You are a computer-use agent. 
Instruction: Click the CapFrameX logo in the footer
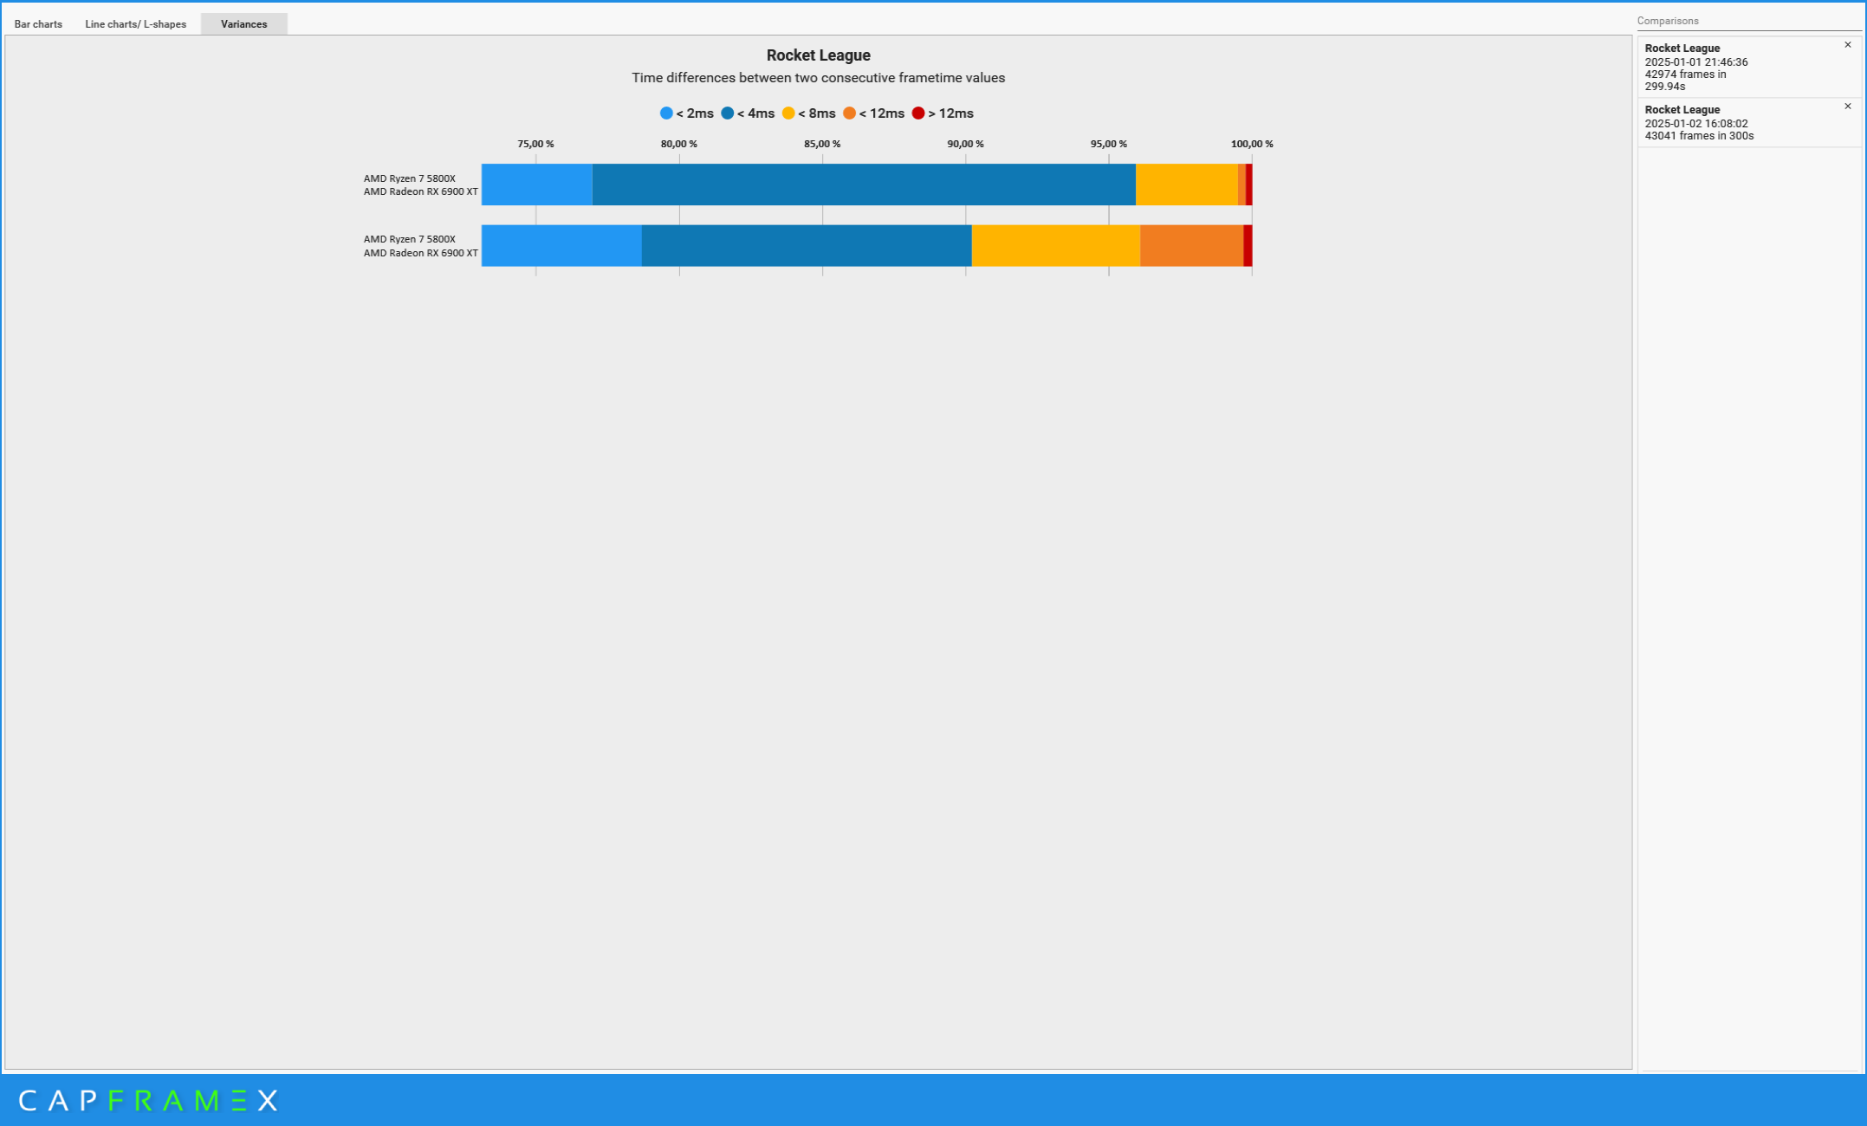[x=148, y=1100]
